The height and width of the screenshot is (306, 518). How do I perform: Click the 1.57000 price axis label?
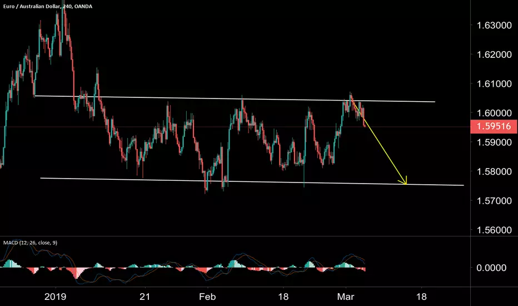point(494,201)
